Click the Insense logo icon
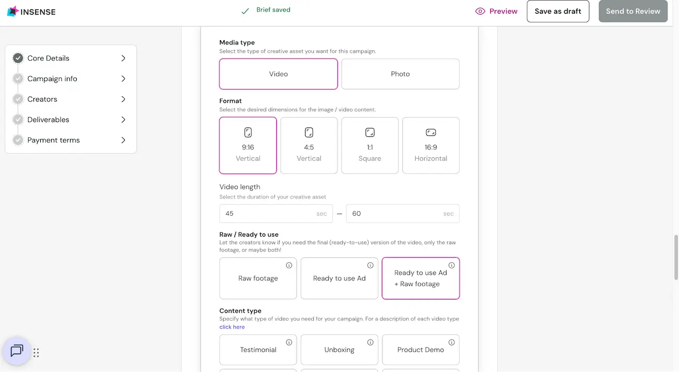The image size is (679, 372). 13,11
